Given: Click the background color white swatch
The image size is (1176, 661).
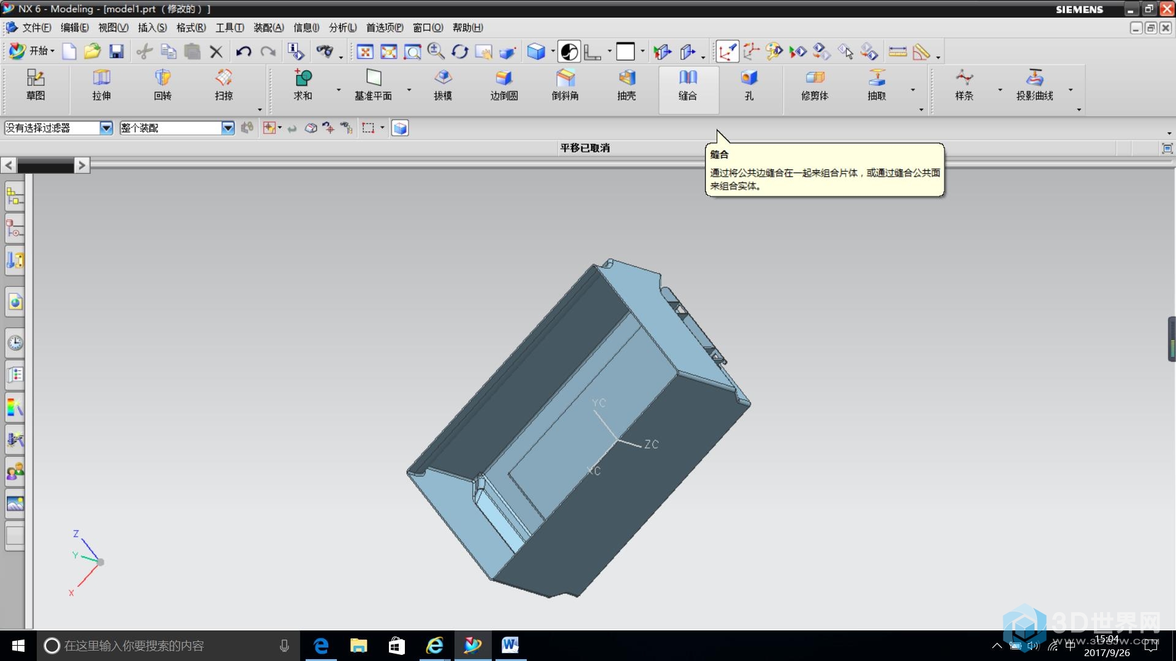Looking at the screenshot, I should [625, 51].
